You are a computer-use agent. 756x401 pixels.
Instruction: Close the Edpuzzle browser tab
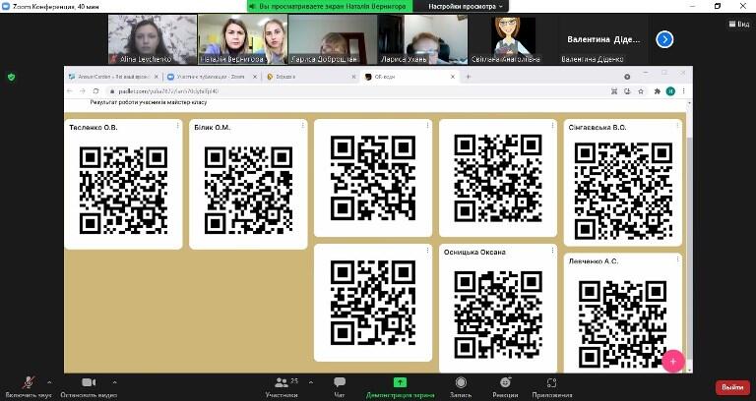[354, 77]
